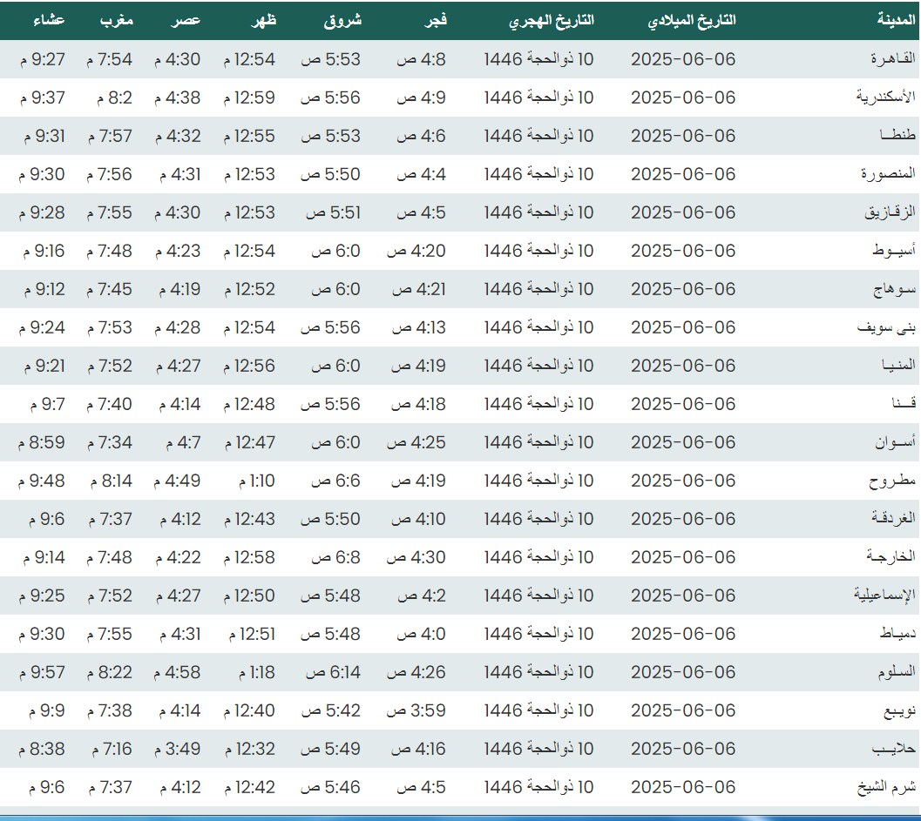Click the Dhuhr time for الخارجة
Image resolution: width=921 pixels, height=821 pixels.
click(248, 557)
